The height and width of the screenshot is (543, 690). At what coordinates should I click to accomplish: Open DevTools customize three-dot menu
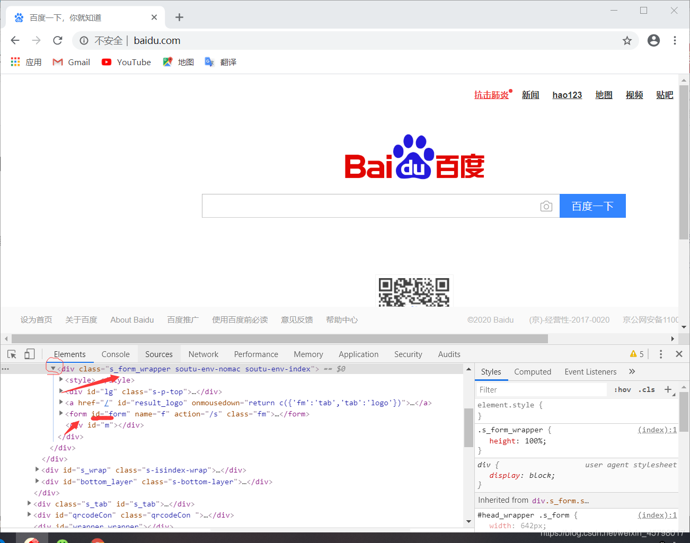(661, 354)
